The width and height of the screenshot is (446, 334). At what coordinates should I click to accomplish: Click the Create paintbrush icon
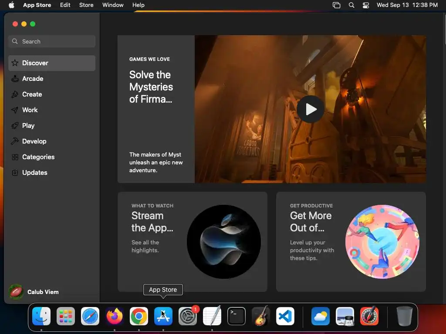point(15,94)
